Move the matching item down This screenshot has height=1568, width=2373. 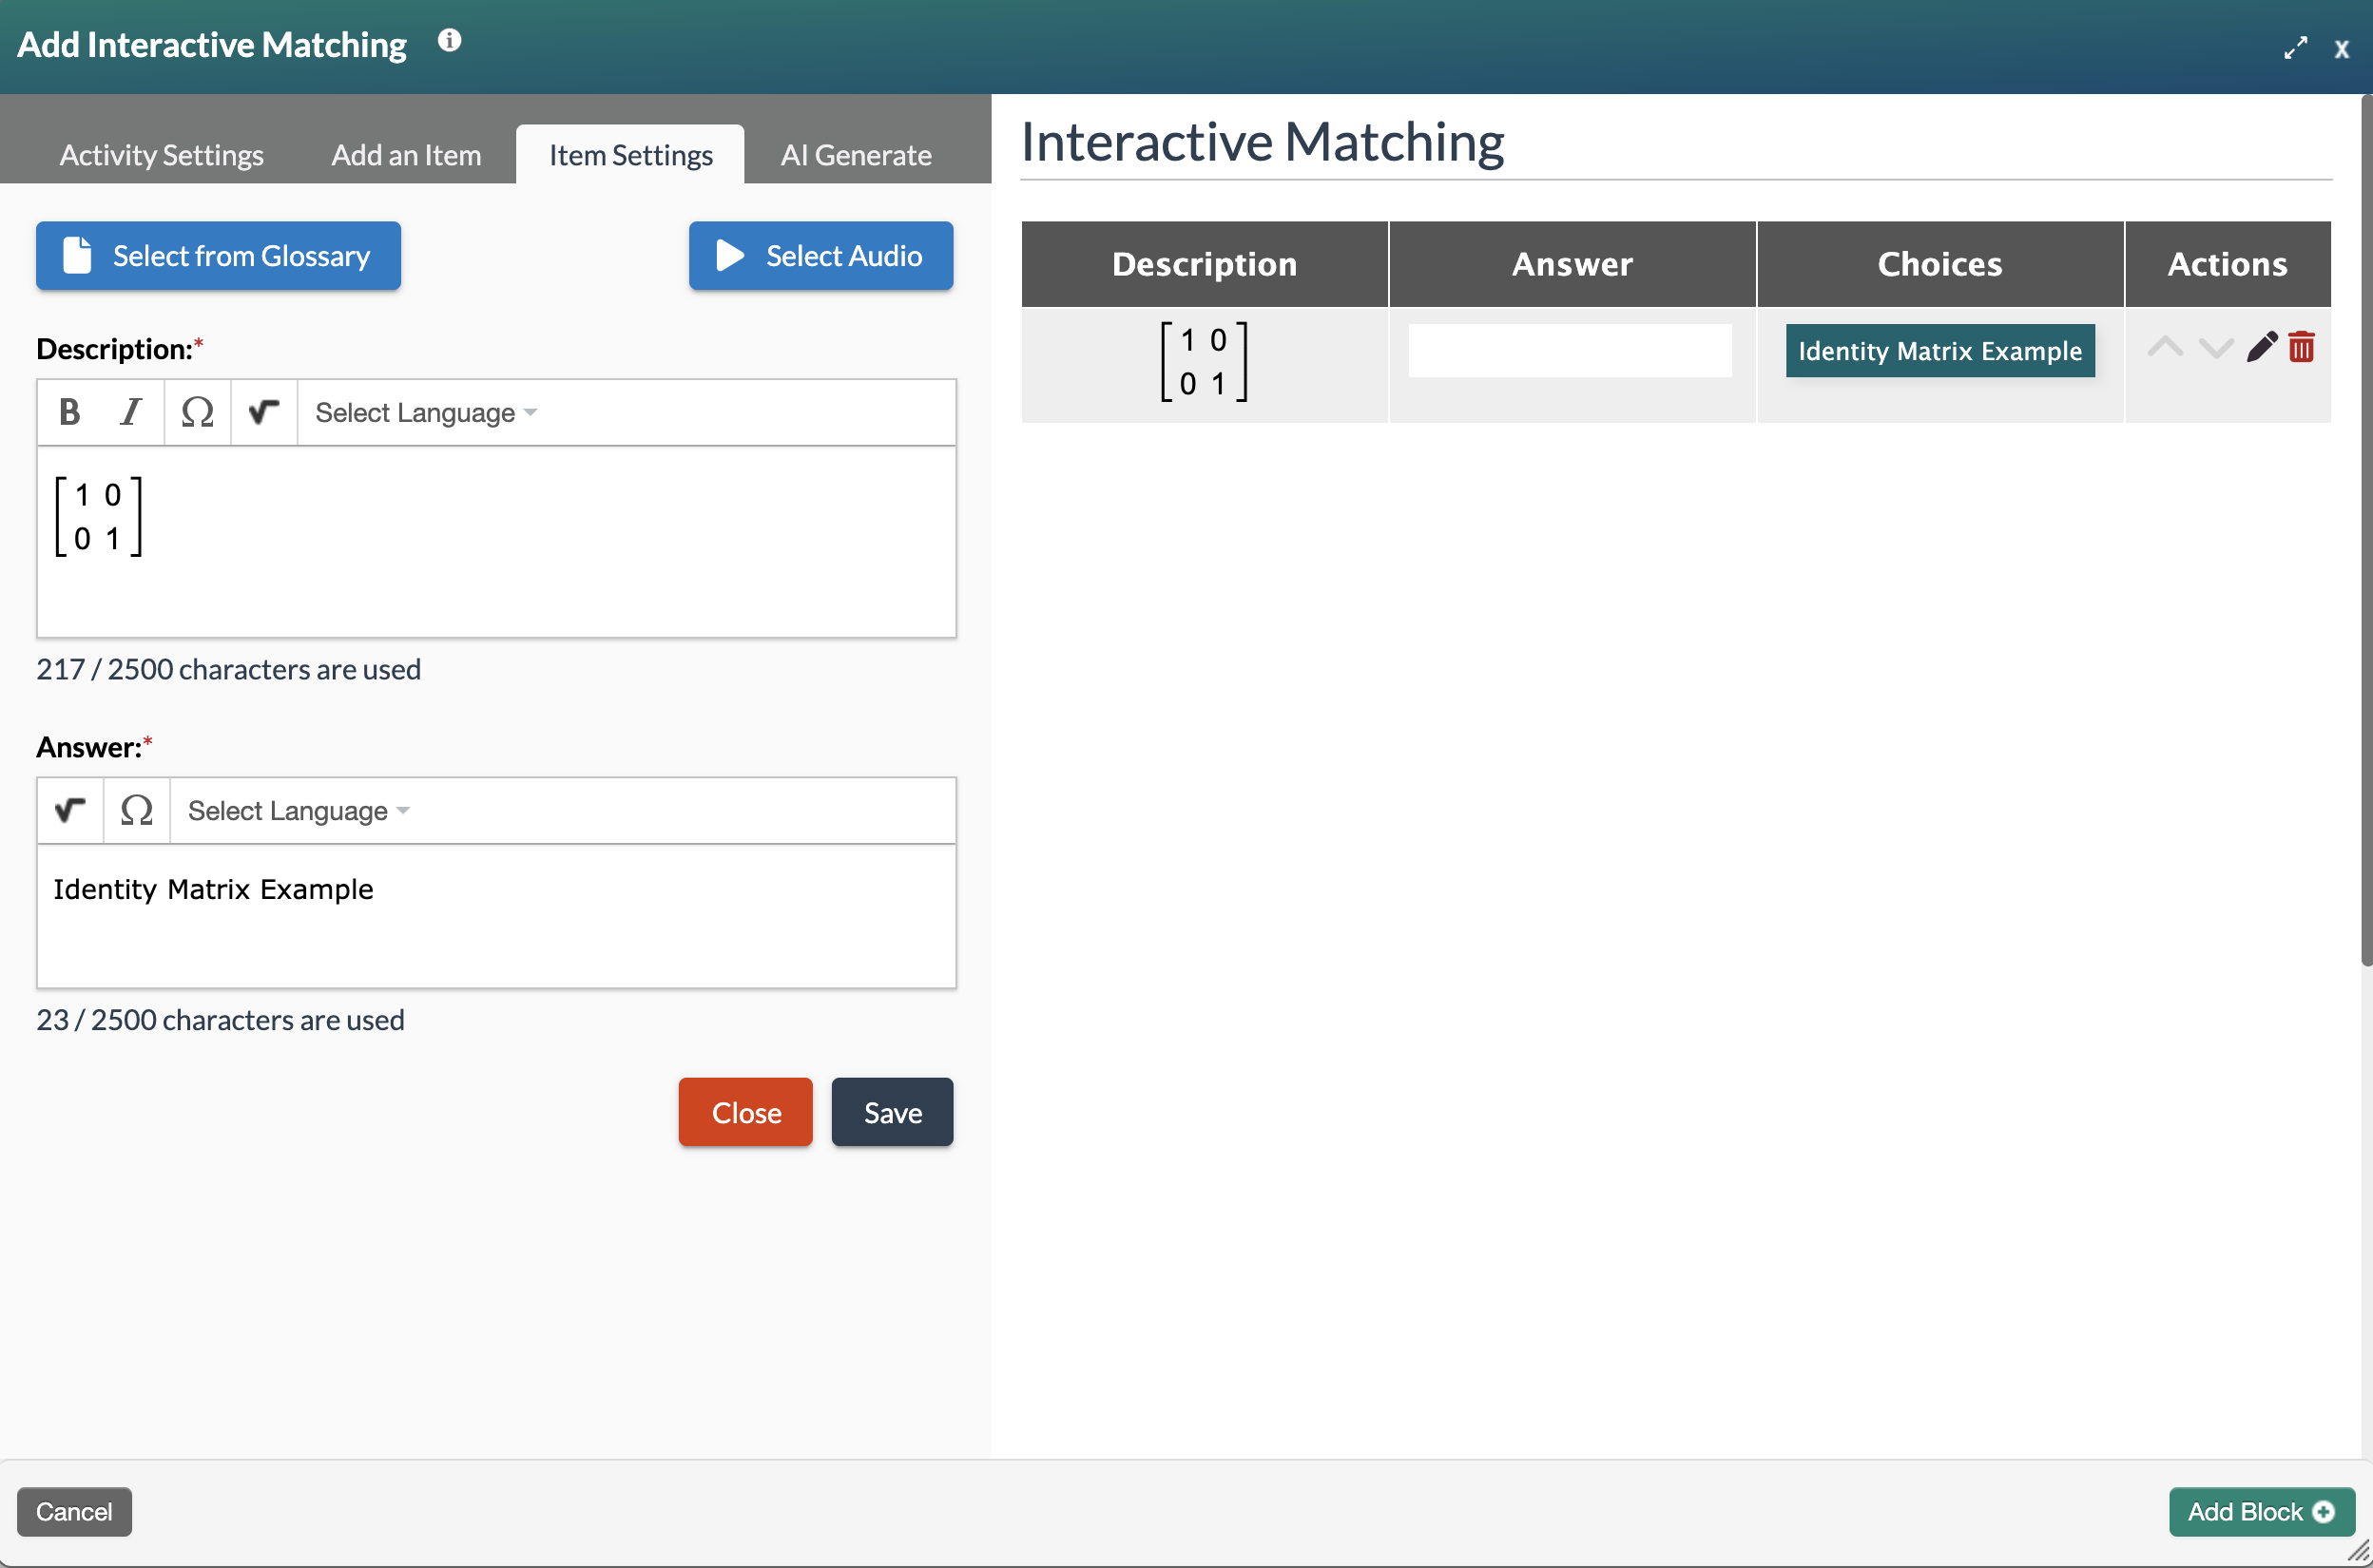click(2215, 349)
